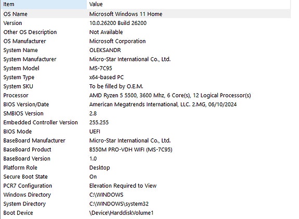Select the Secure Boot State row
Image resolution: width=299 pixels, height=219 pixels.
point(146,177)
